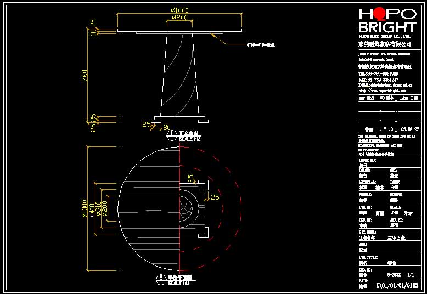Click the ø200 dimension above the tabletop
The width and height of the screenshot is (427, 294).
coord(179,18)
